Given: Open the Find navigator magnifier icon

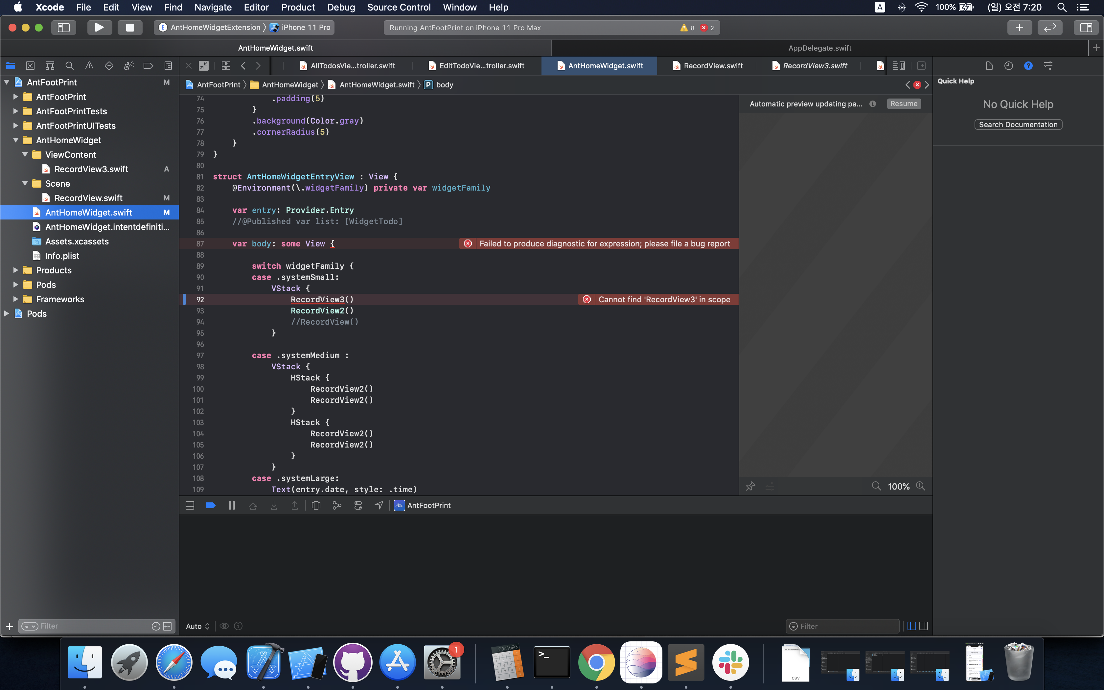Looking at the screenshot, I should coord(69,66).
